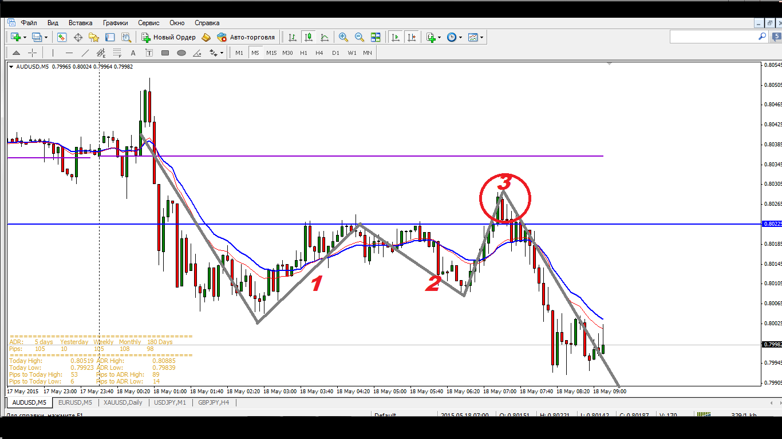Open the Indicators list icon

pos(431,37)
